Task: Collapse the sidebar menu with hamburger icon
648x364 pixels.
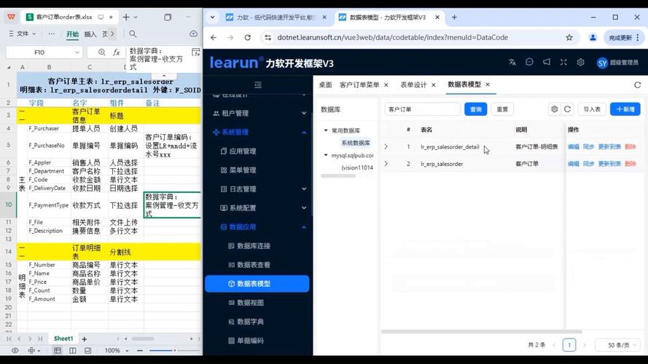Action: pos(258,84)
